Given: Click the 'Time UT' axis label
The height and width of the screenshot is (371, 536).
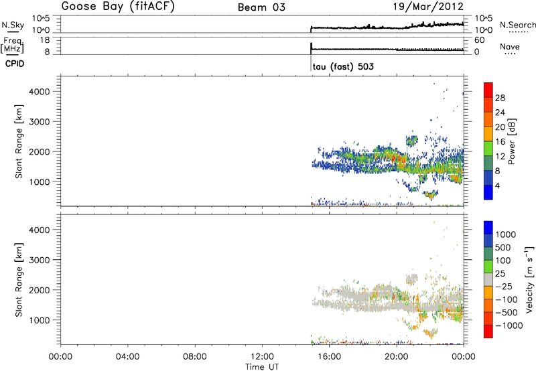Looking at the screenshot, I should (262, 367).
